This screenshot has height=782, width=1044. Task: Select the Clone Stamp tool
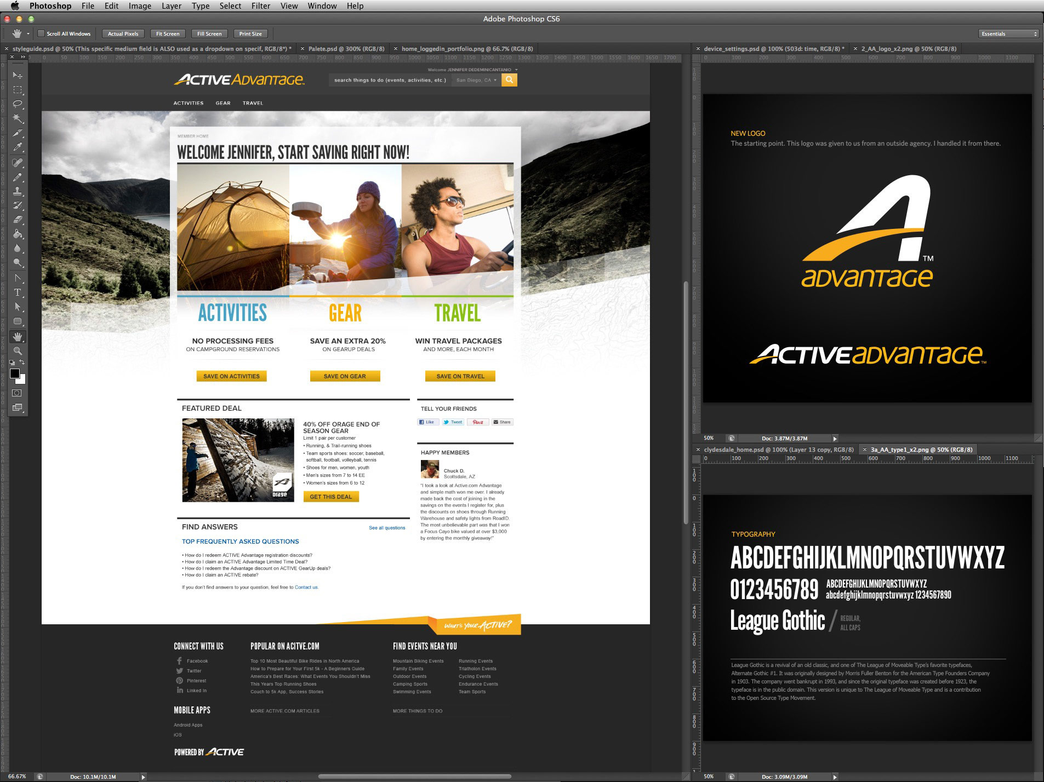tap(18, 191)
